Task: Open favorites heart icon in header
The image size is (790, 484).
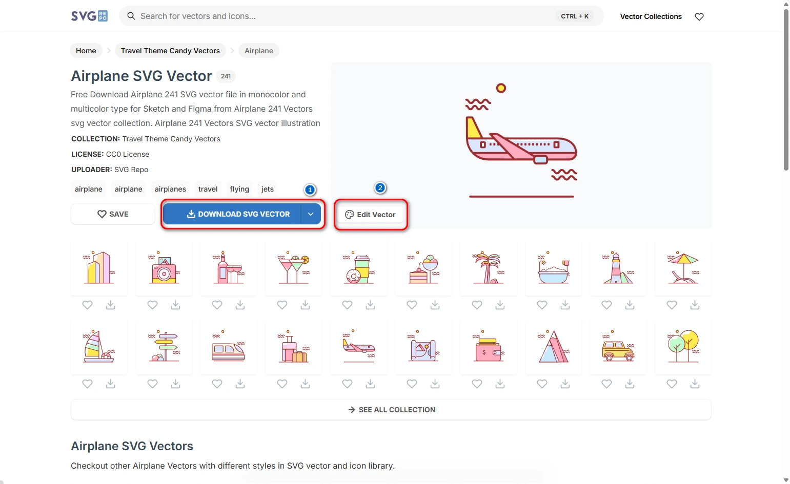Action: pos(699,17)
